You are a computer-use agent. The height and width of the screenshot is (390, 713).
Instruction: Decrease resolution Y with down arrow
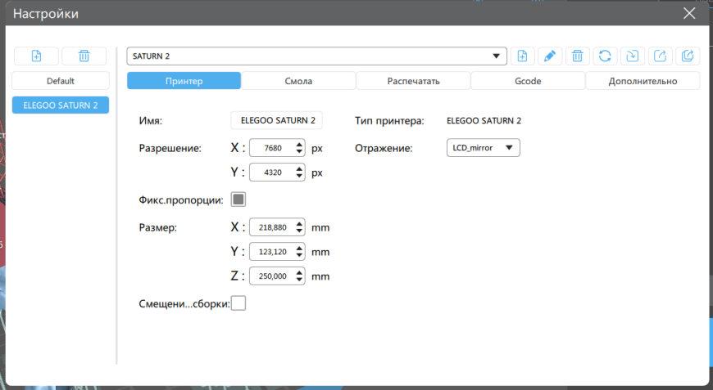[299, 177]
